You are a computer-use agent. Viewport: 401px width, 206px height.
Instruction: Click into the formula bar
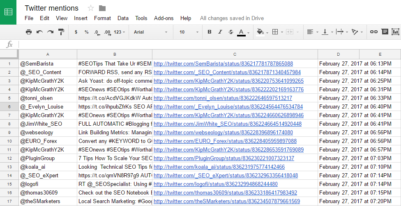210,45
